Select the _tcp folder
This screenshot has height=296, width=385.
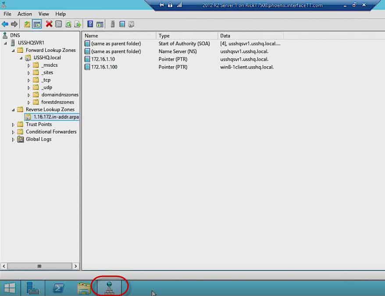click(x=46, y=80)
